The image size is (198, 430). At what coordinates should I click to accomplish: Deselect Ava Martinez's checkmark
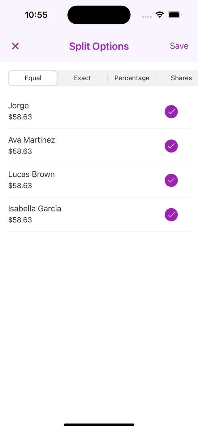(x=171, y=146)
